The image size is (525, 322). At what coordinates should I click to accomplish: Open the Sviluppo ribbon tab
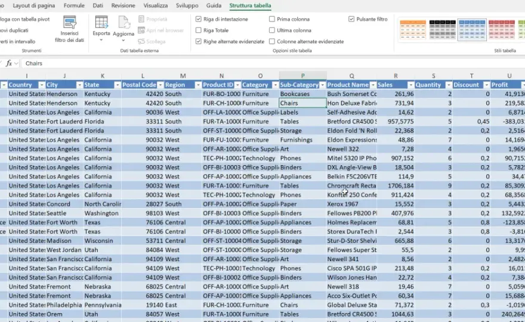[x=187, y=5]
